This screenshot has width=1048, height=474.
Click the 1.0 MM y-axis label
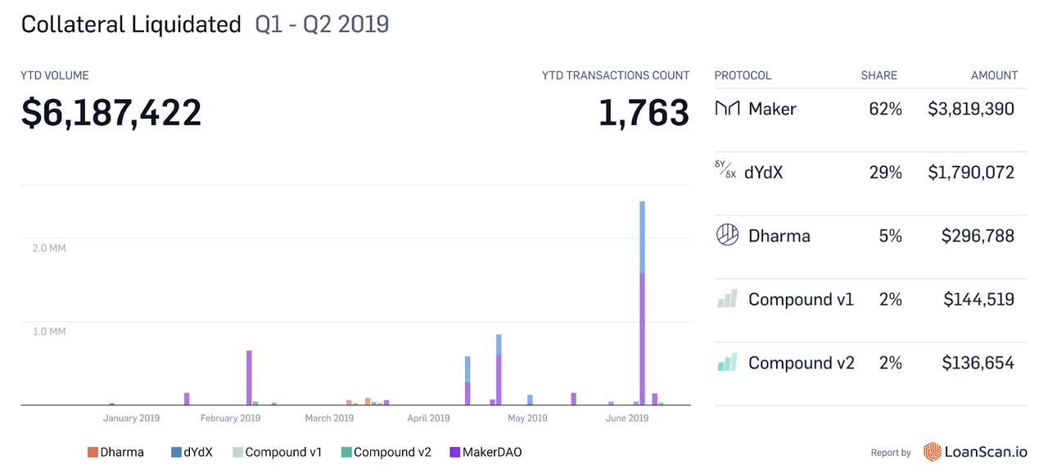click(49, 332)
